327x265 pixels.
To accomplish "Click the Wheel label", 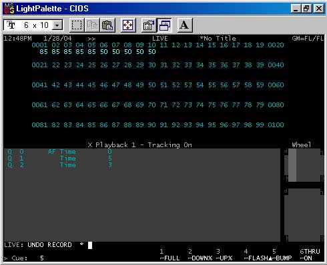I will [302, 145].
